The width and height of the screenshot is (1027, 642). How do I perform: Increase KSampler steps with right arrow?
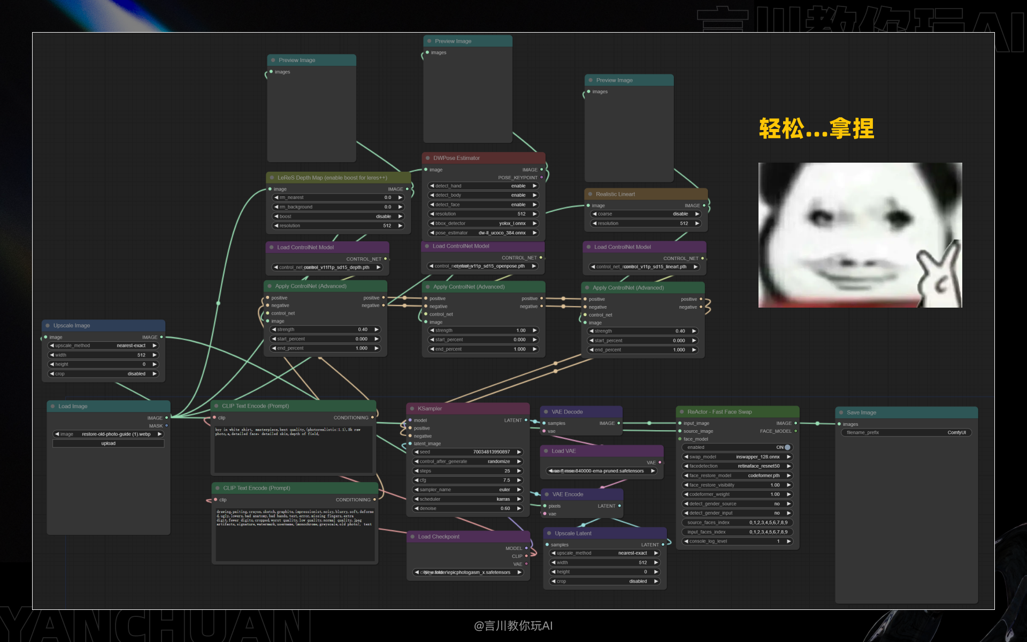[x=519, y=471]
